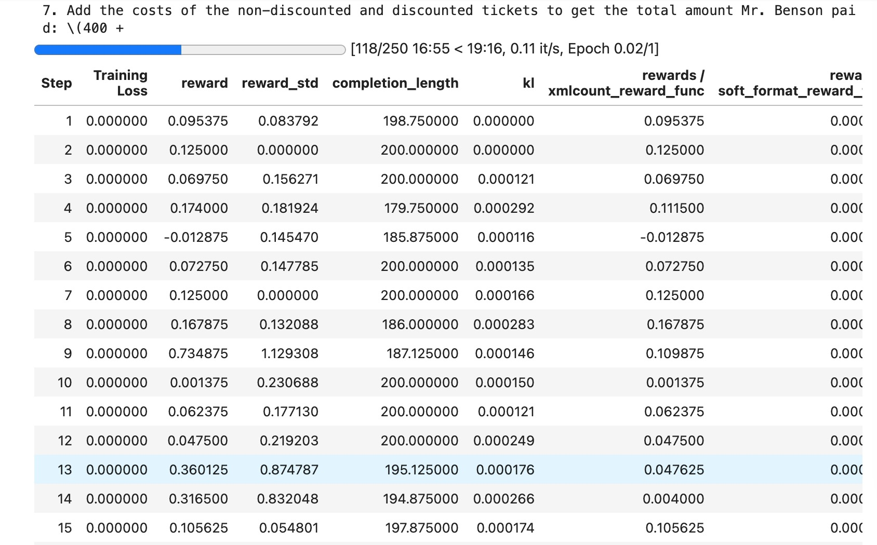Select xmlcount value 0.111500
The image size is (877, 545).
[x=677, y=208]
